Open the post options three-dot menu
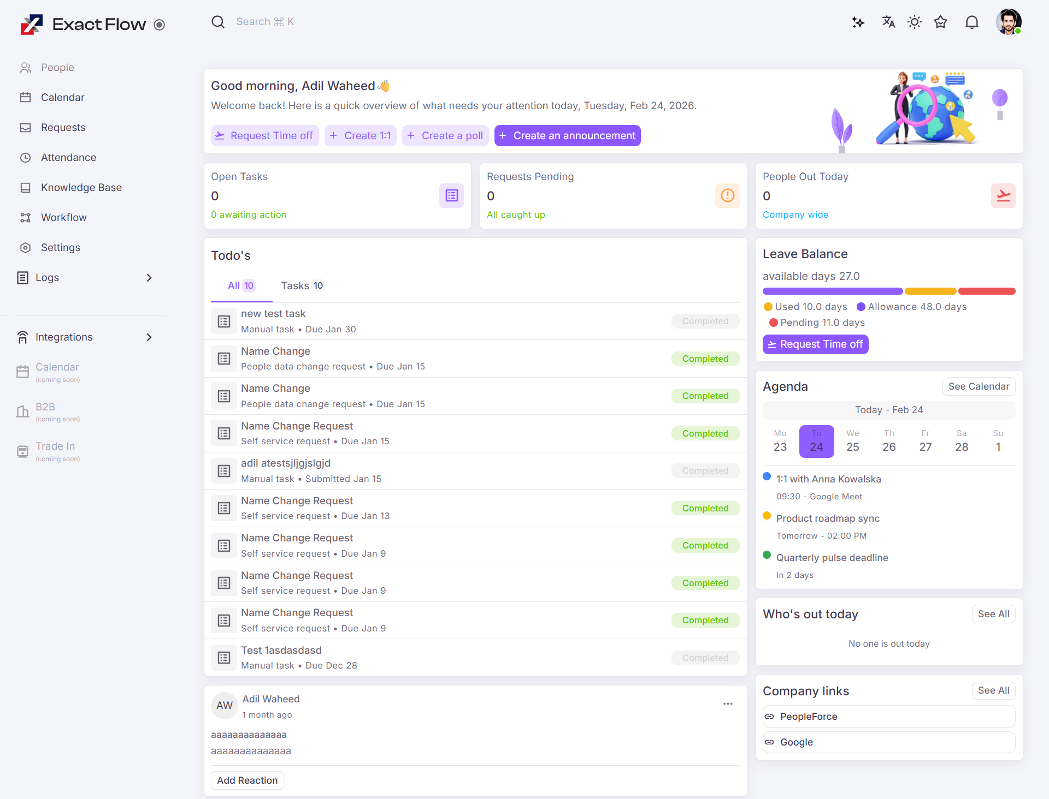This screenshot has width=1049, height=799. [728, 704]
